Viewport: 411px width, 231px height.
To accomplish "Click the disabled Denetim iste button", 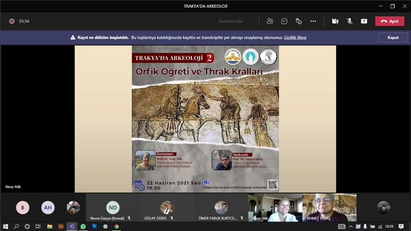I will 231,21.
